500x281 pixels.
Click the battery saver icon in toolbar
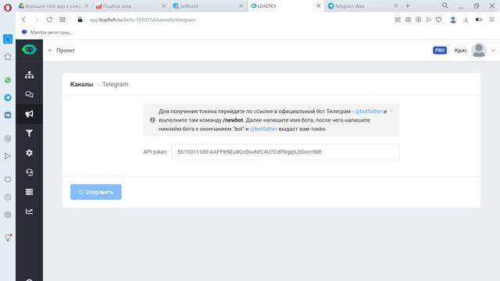(x=479, y=20)
